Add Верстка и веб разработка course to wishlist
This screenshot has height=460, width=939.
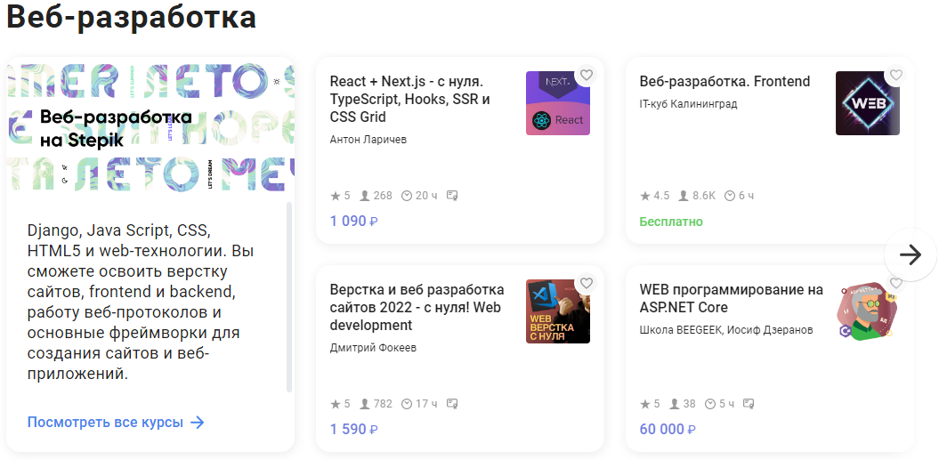[587, 283]
